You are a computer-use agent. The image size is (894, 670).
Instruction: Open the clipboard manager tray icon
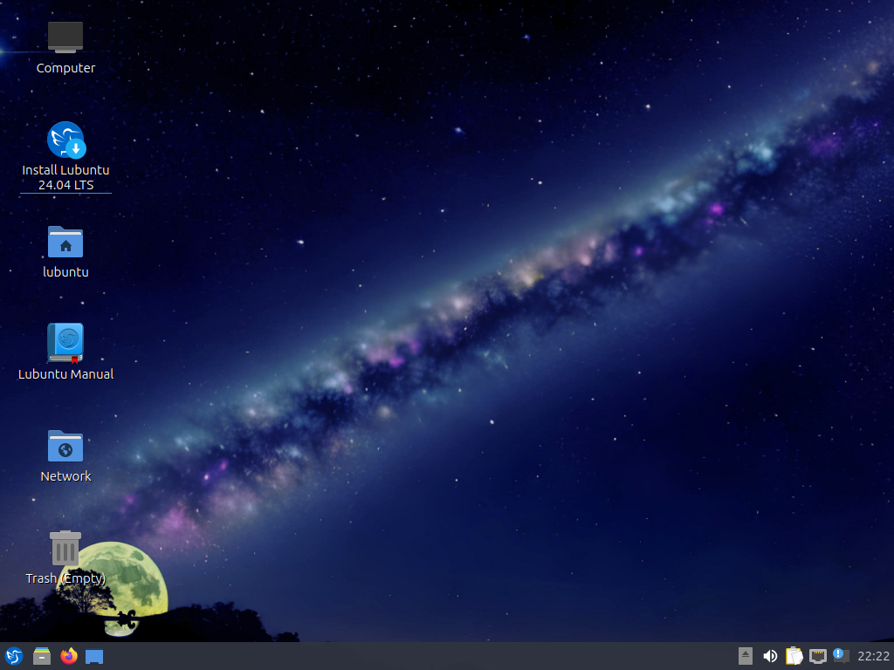[794, 656]
